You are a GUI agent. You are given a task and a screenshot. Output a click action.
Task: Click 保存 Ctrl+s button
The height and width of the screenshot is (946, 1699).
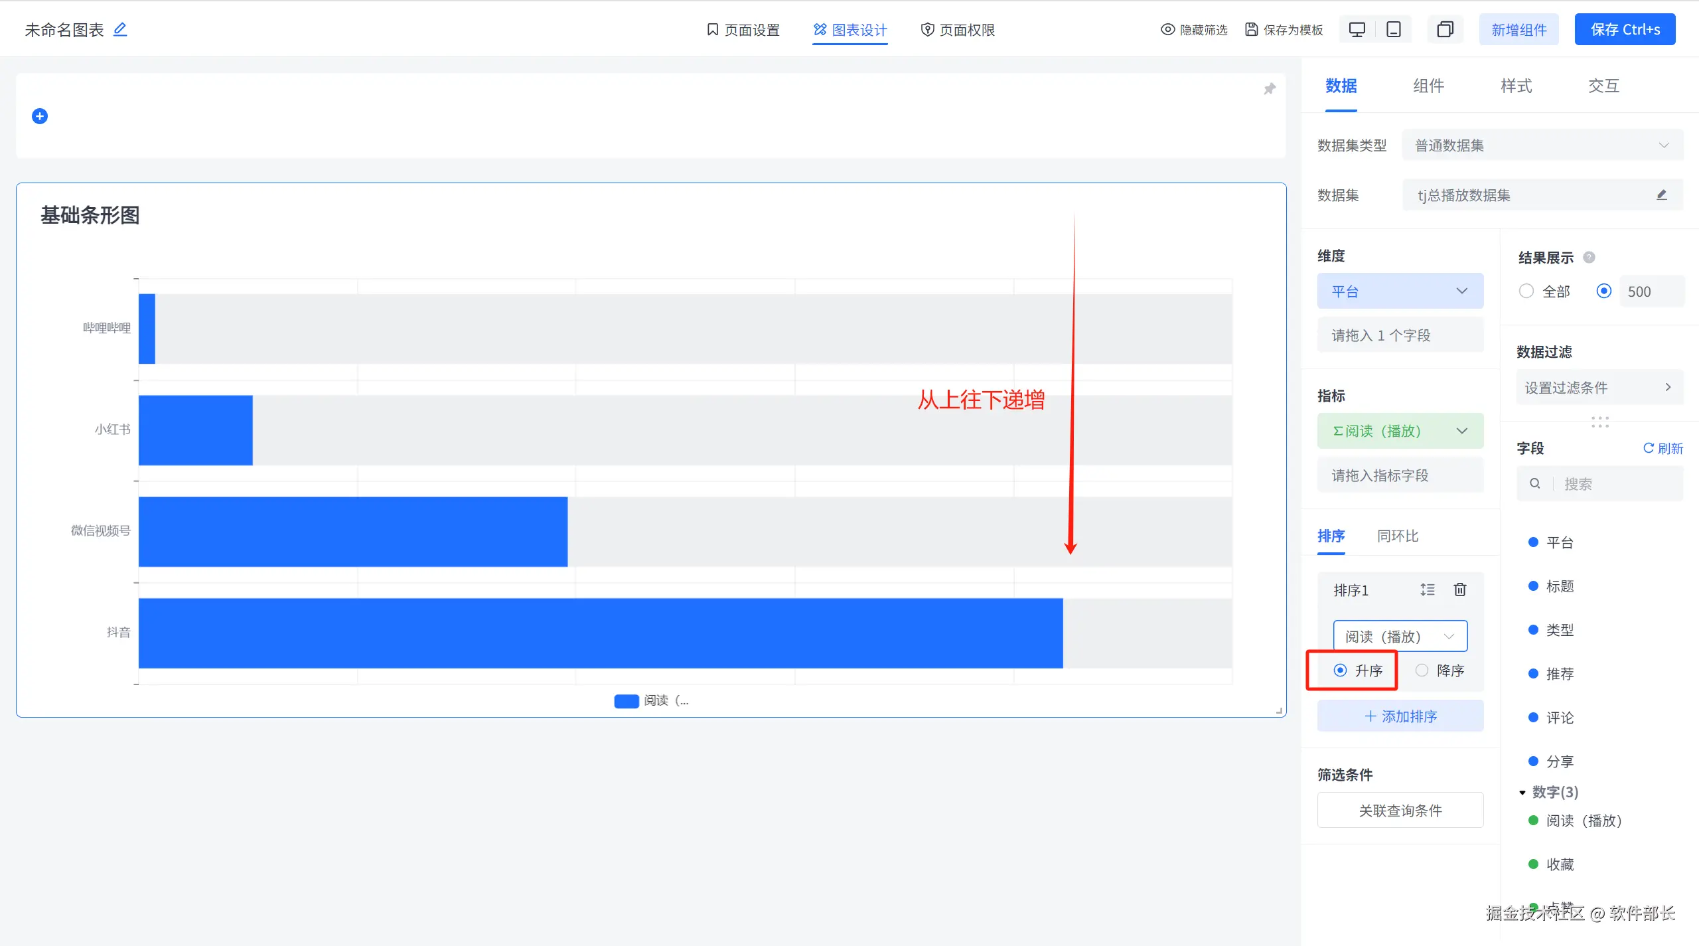tap(1625, 30)
